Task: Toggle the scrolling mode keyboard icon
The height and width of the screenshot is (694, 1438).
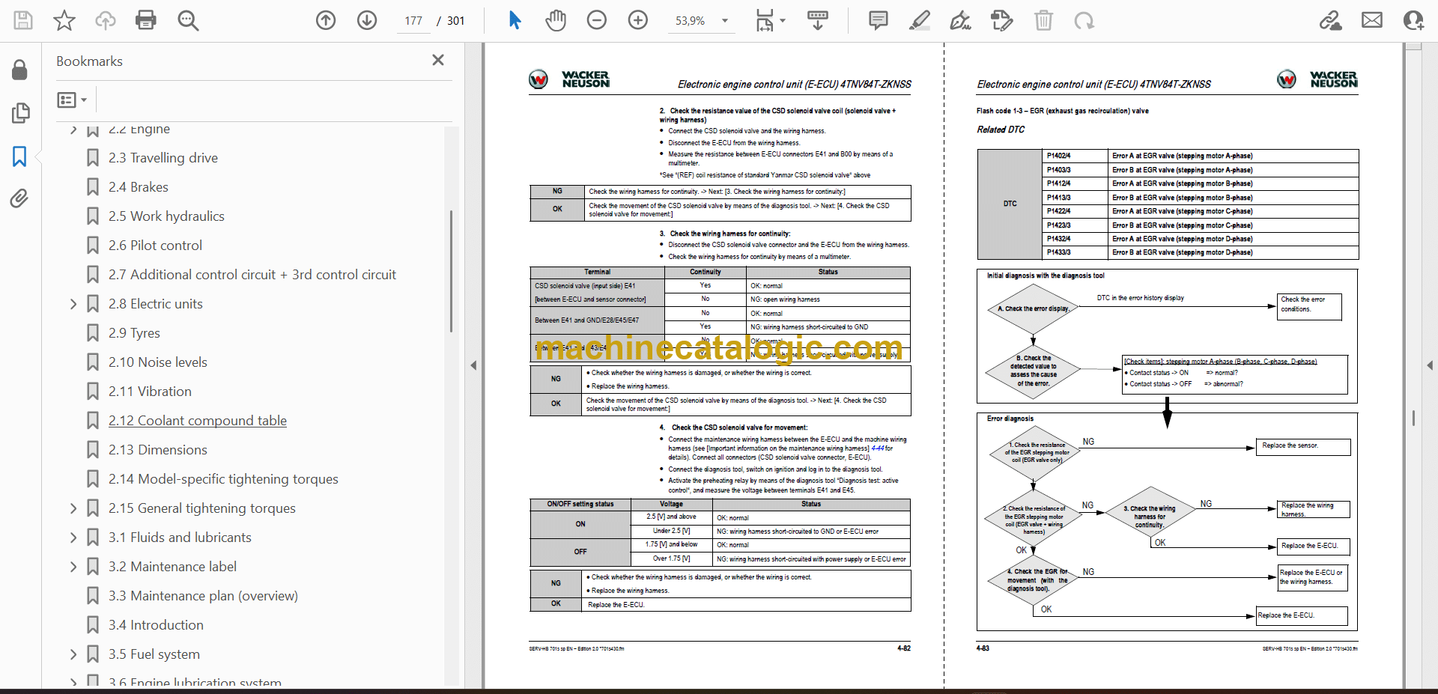Action: pos(818,20)
